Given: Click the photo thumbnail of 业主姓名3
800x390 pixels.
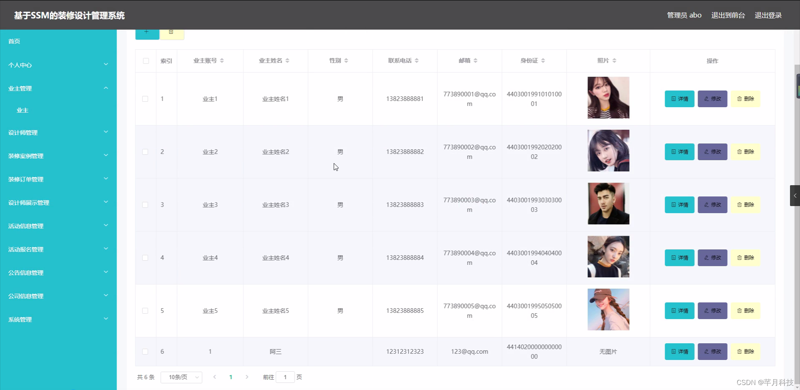Looking at the screenshot, I should pos(608,204).
